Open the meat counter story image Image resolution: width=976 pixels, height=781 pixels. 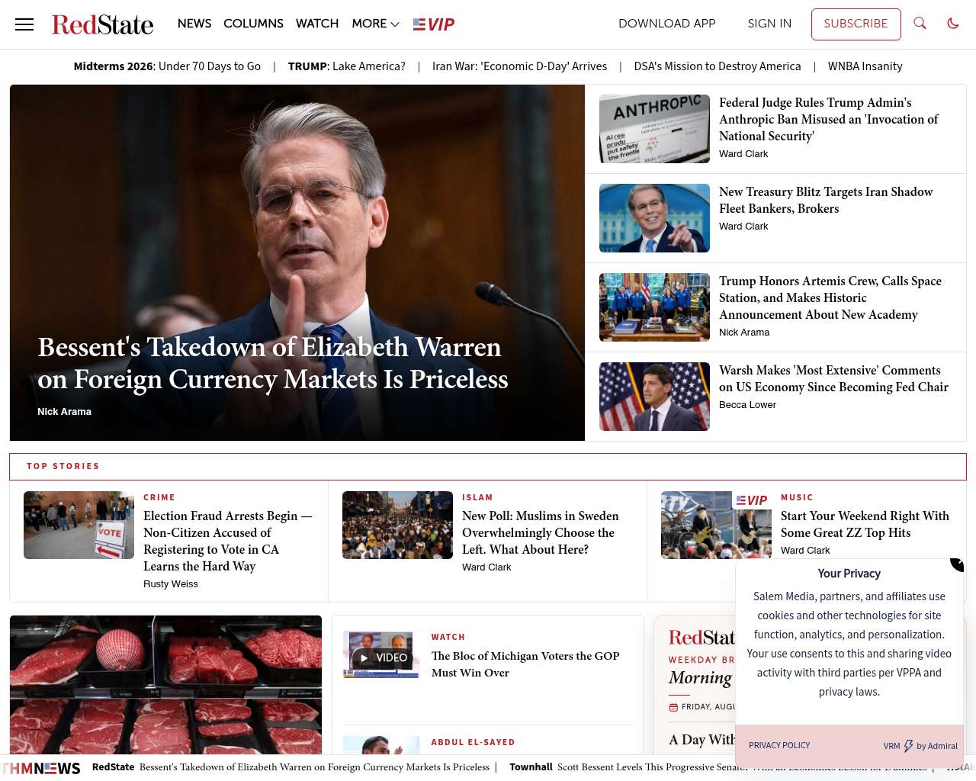pyautogui.click(x=165, y=684)
